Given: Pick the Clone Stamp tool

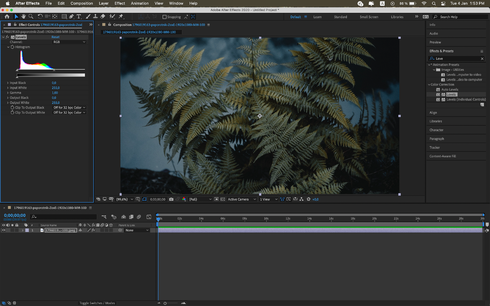Looking at the screenshot, I should 95,17.
